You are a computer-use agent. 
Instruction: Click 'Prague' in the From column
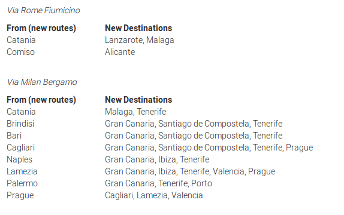20,195
